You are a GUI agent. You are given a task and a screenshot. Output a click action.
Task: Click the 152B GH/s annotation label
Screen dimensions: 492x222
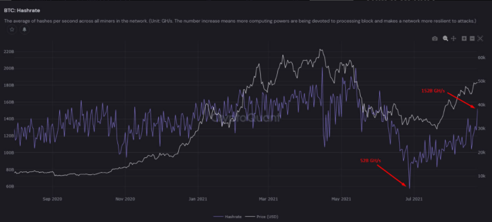coord(434,90)
